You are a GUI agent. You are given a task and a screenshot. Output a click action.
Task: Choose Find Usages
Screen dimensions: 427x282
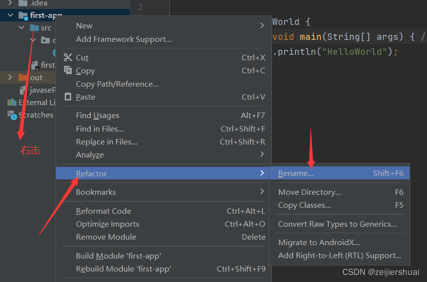(x=163, y=116)
